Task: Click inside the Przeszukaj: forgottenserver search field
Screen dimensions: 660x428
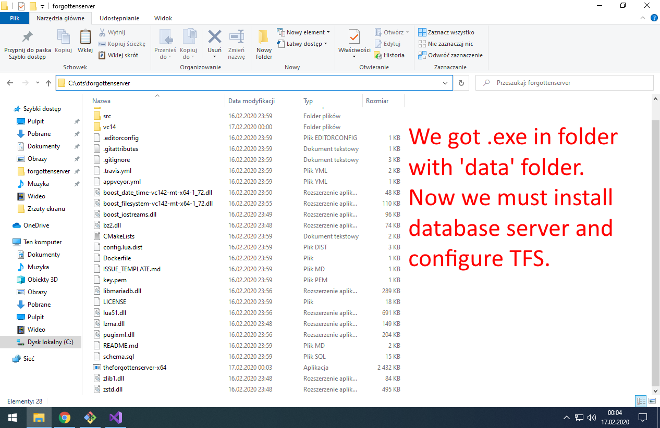Action: point(563,82)
